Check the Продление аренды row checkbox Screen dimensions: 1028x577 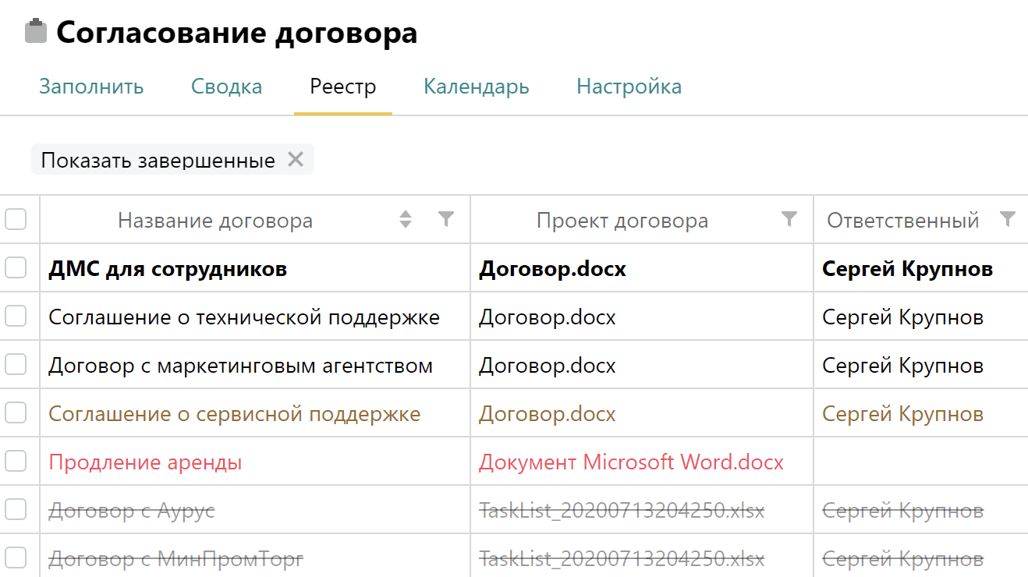17,461
